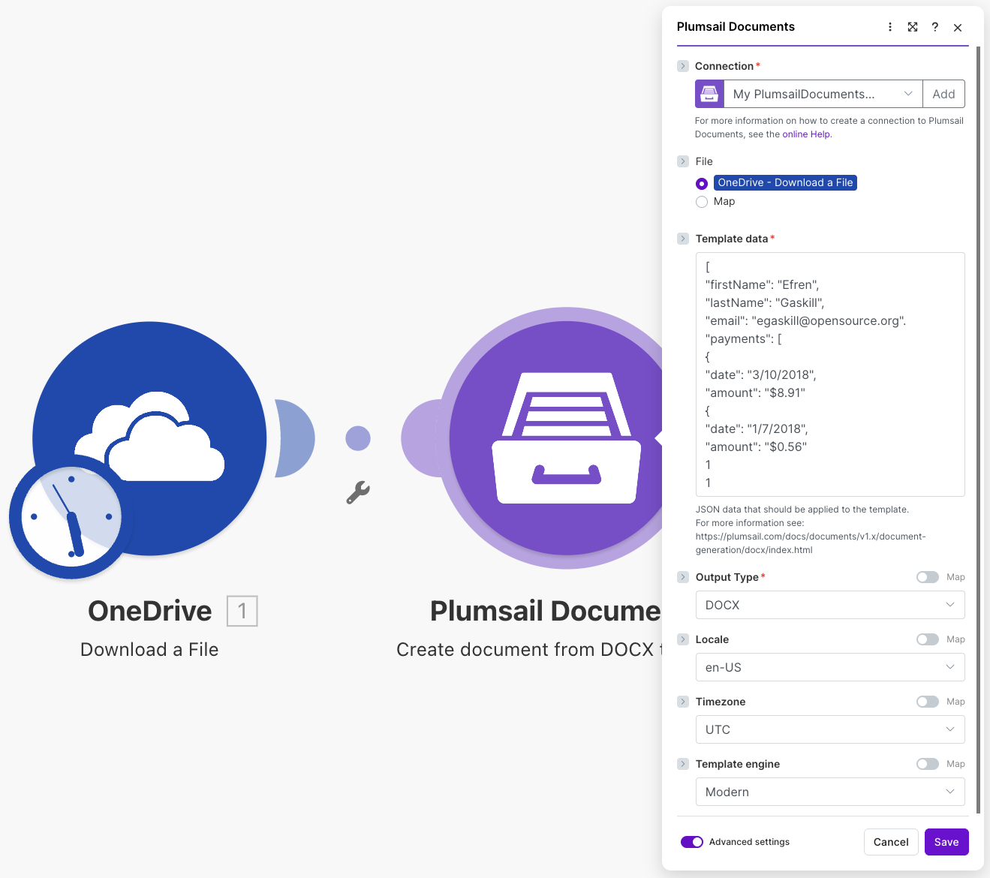
Task: Click the "lastName": "Gaskill" line
Action: coord(765,303)
